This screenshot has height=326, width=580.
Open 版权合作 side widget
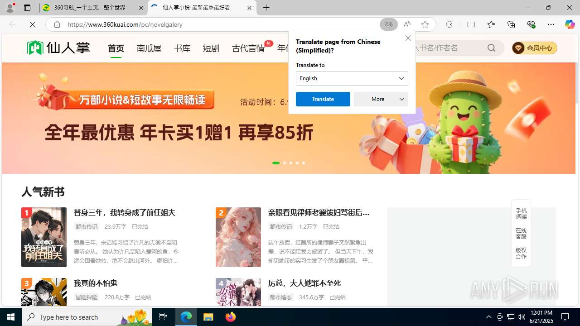pyautogui.click(x=521, y=253)
